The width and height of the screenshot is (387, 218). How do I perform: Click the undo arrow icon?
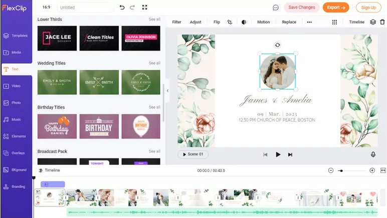122,7
